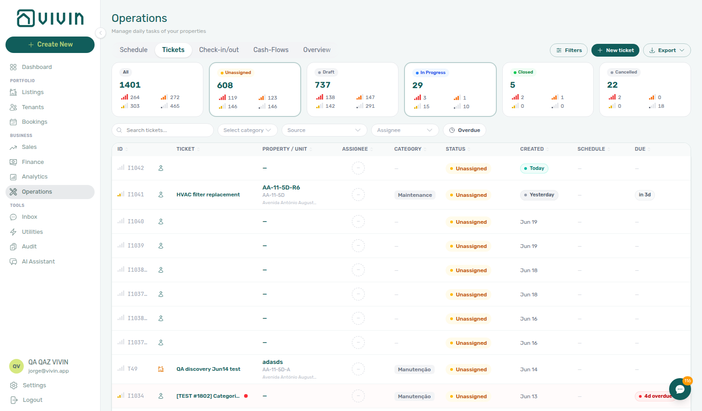Open Utilities lightning icon
Viewport: 702px width, 411px height.
pyautogui.click(x=13, y=232)
